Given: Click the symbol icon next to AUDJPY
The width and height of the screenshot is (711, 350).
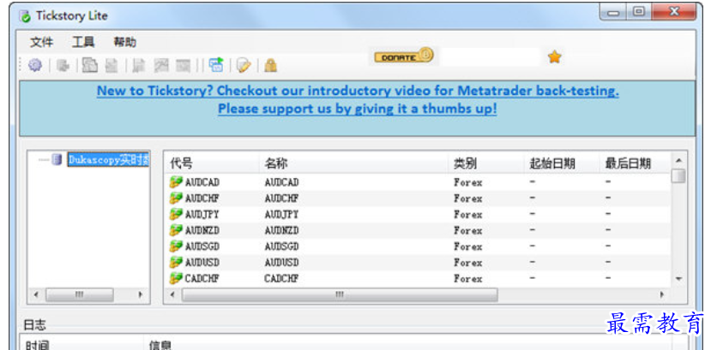Looking at the screenshot, I should click(x=176, y=214).
